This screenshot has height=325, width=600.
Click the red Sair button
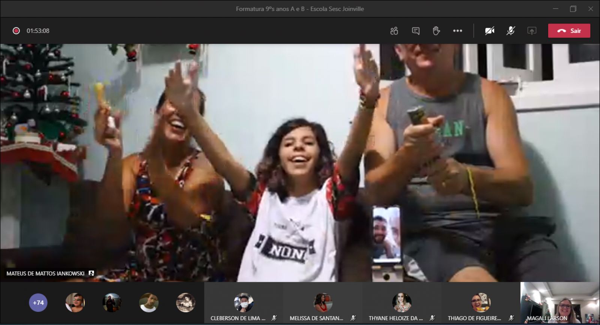click(569, 31)
